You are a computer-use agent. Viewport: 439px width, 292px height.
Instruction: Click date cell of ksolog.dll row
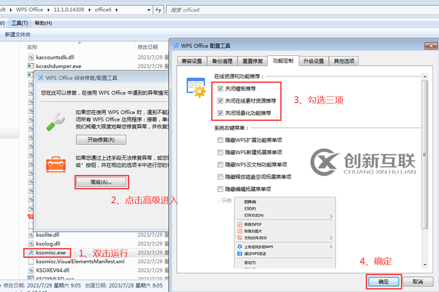152,244
